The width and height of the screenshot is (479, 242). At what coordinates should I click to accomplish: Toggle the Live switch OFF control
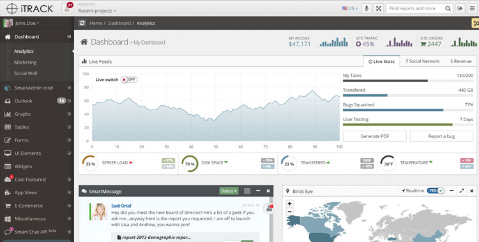(x=129, y=80)
